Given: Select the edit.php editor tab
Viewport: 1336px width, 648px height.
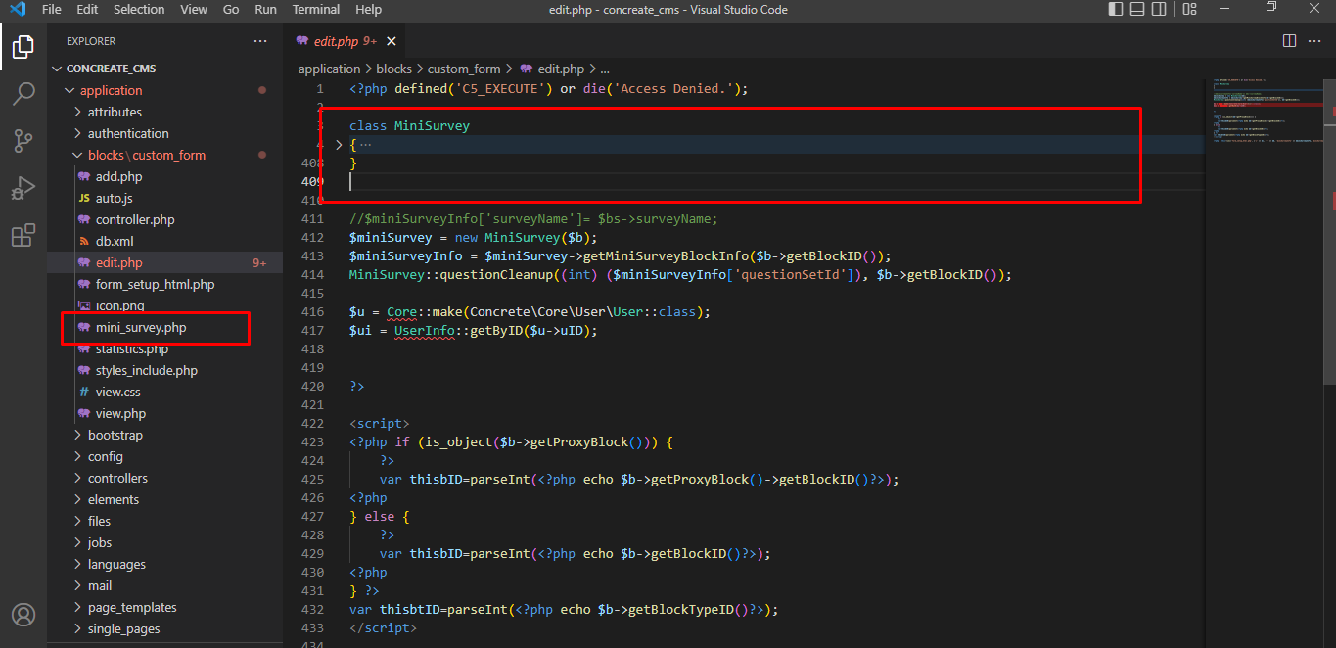Looking at the screenshot, I should [x=345, y=41].
